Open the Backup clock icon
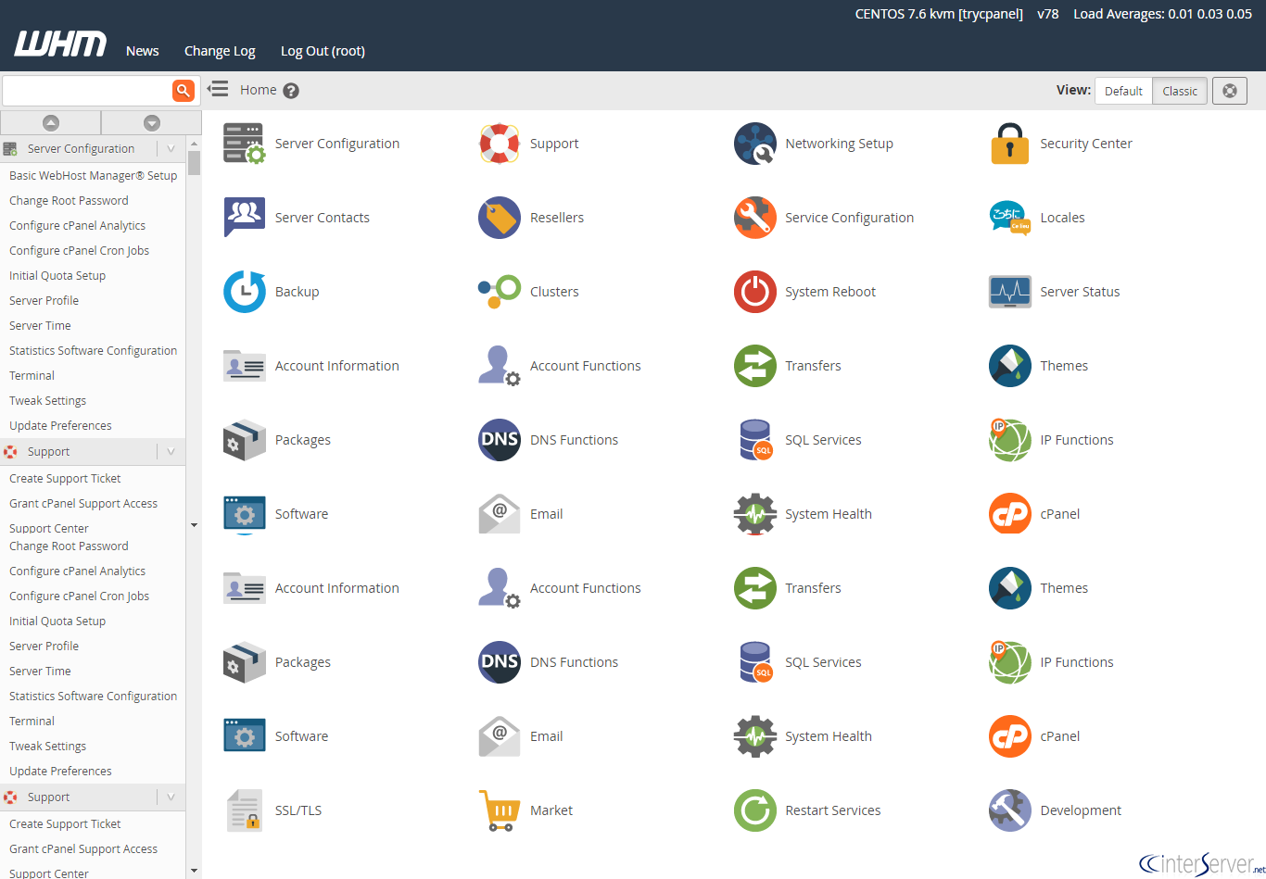 [245, 292]
